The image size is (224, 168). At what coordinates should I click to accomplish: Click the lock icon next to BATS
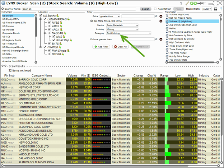[61, 43]
